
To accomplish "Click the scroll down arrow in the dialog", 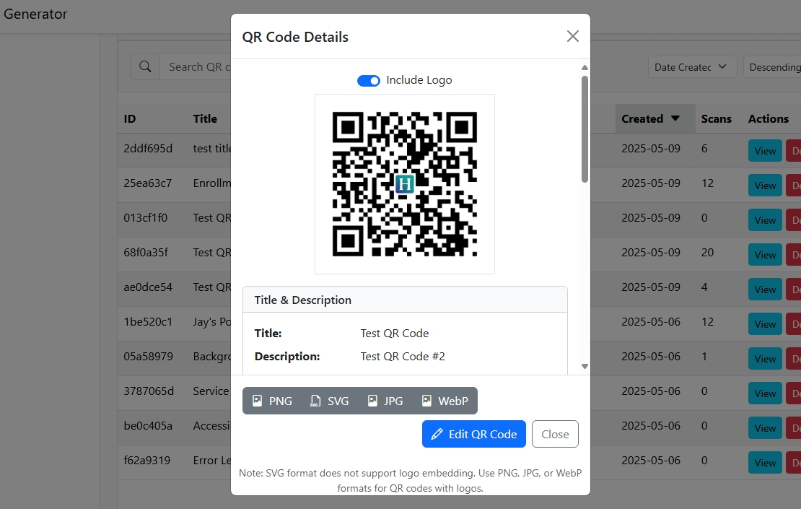I will tap(585, 367).
